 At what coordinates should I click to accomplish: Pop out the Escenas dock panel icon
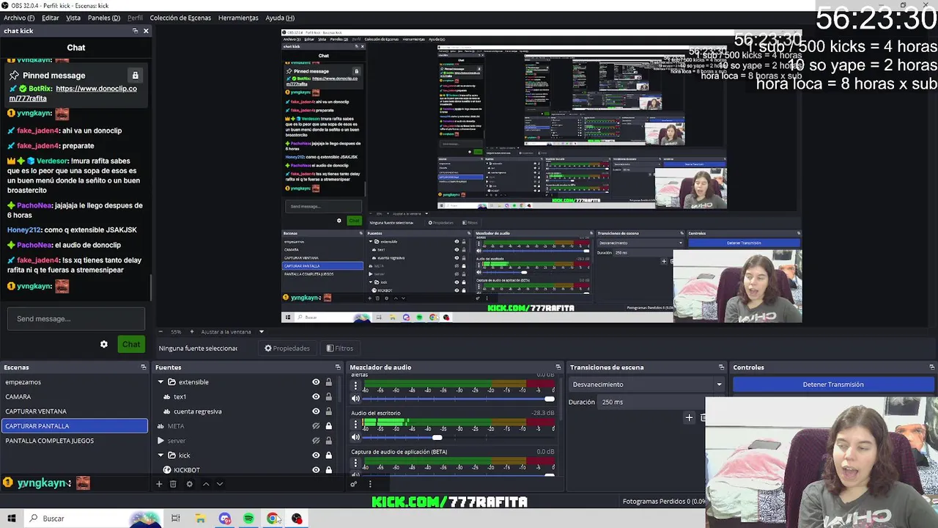144,367
